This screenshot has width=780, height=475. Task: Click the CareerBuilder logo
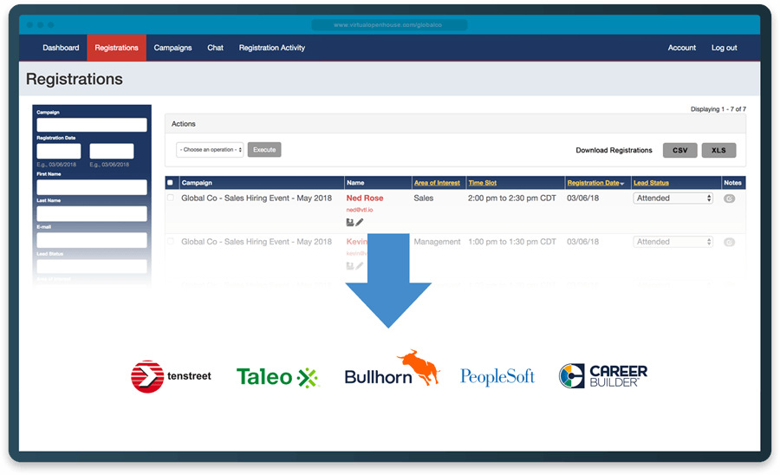click(603, 375)
